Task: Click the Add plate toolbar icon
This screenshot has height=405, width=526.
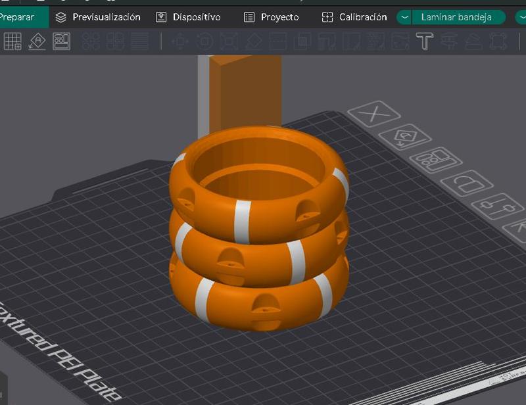Action: pyautogui.click(x=12, y=41)
